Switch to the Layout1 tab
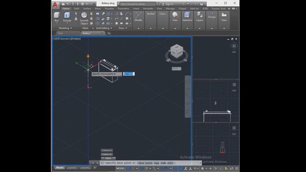The image size is (306, 172). (x=72, y=168)
